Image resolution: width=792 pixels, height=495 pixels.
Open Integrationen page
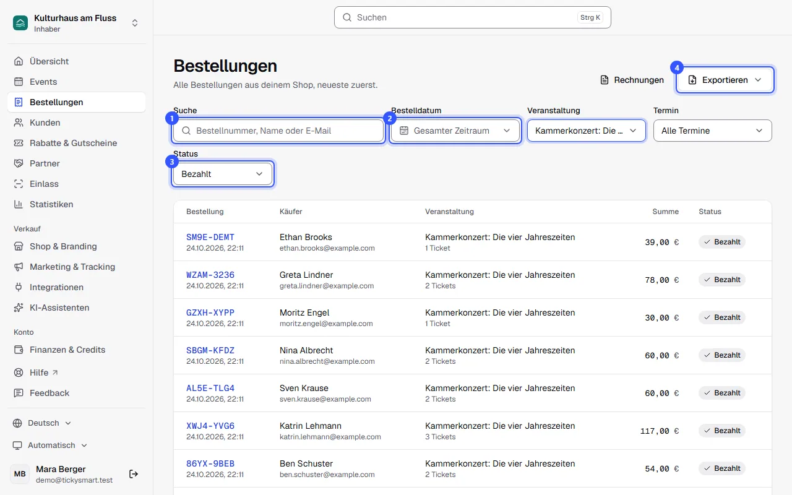point(77,287)
